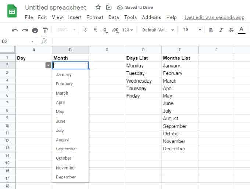Select the paint format roller icon
Viewport: 250px width, 189px height.
[x=45, y=30]
